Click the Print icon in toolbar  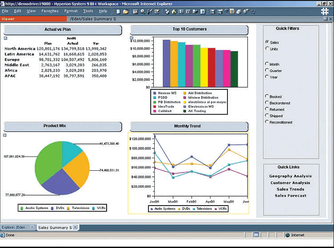239,11
